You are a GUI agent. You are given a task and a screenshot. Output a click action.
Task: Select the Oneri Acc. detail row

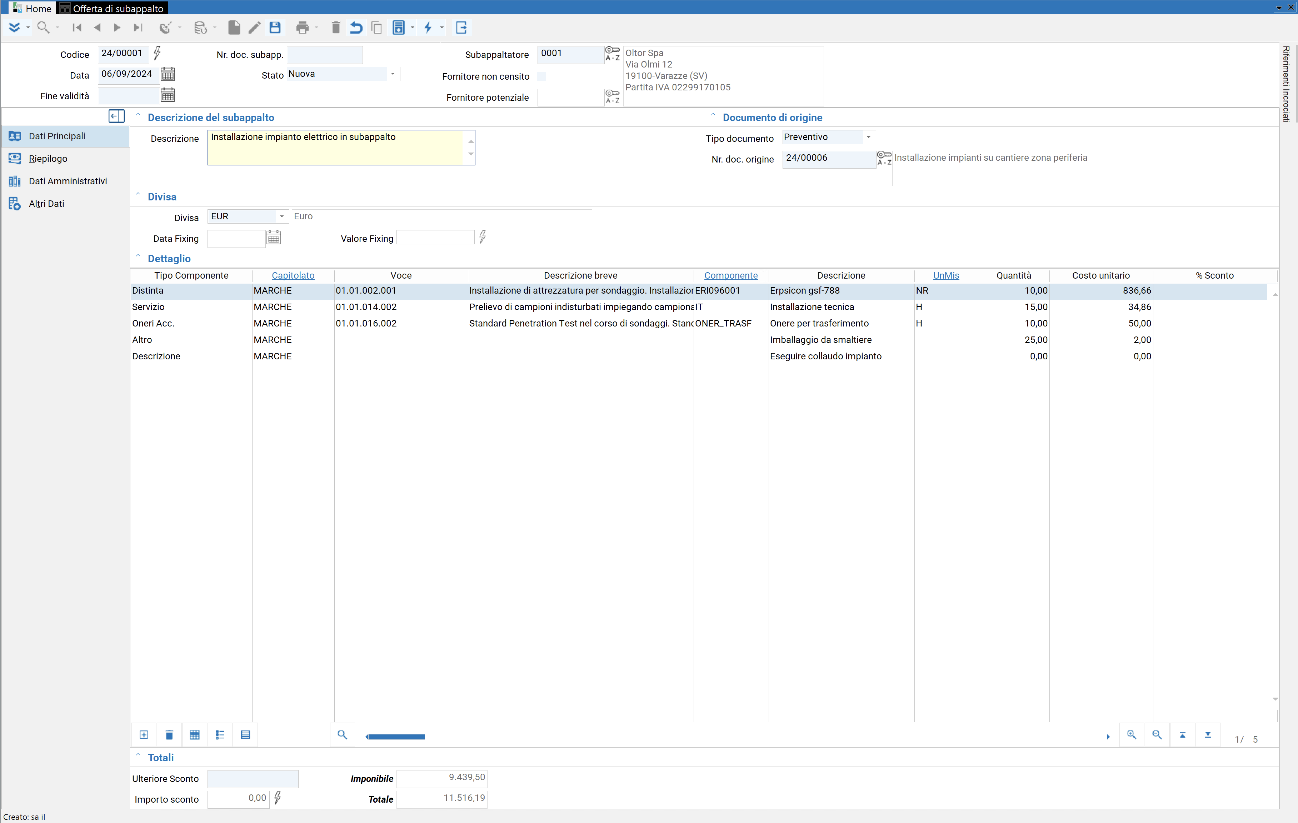tap(698, 323)
